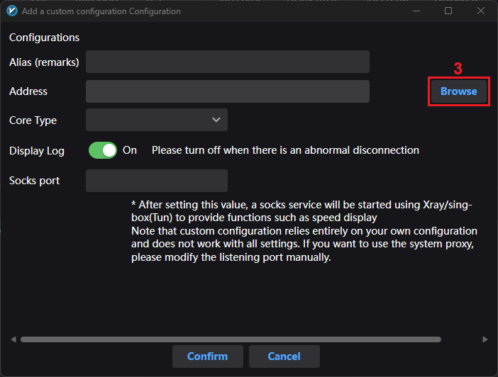Select the Socks port input box
498x377 pixels.
pyautogui.click(x=156, y=181)
